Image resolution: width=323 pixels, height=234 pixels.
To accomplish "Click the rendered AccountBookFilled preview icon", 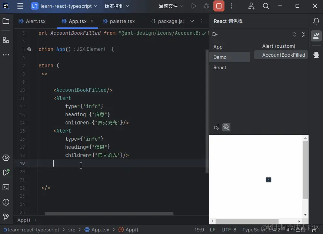I will coord(269,180).
